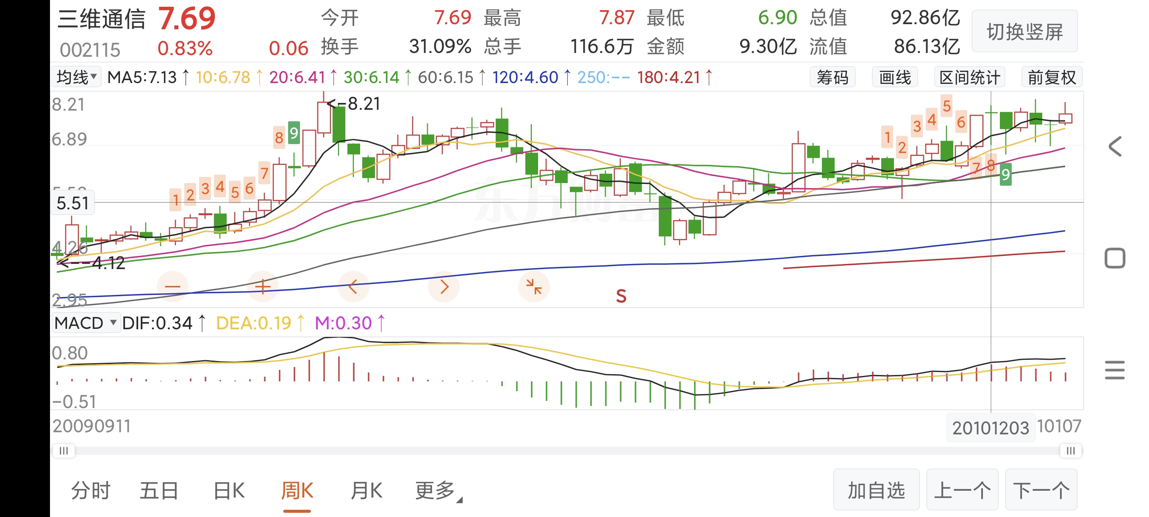Viewport: 1149px width, 517px height.
Task: Switch to 五日 tab
Action: coord(159,491)
